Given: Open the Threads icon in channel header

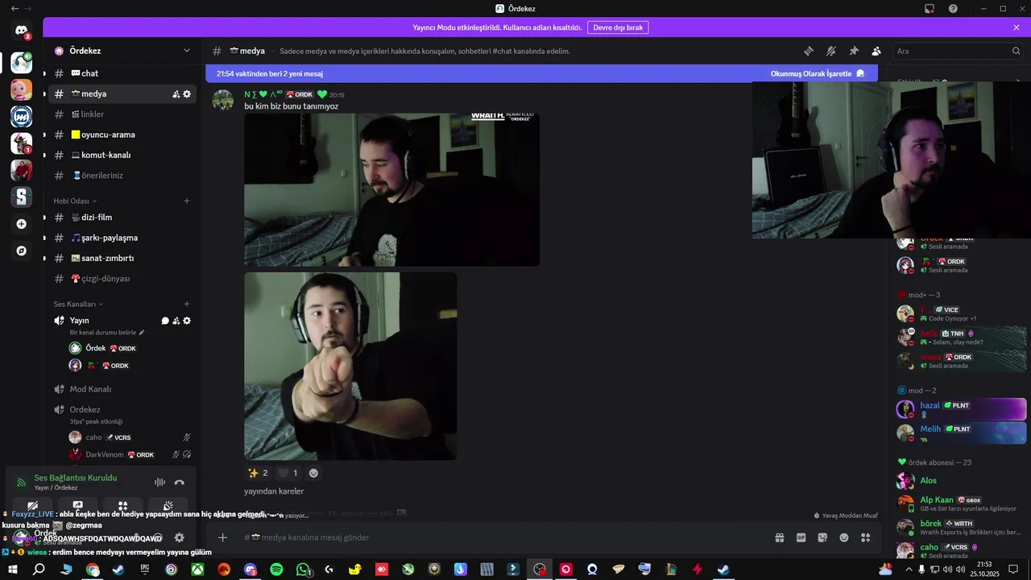Looking at the screenshot, I should 809,51.
